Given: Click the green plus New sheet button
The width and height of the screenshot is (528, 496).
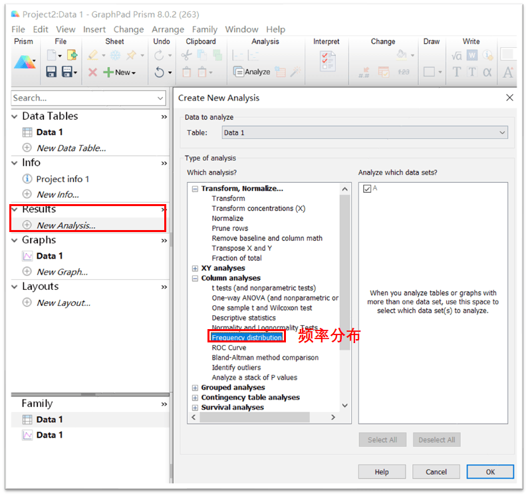Looking at the screenshot, I should [x=120, y=72].
